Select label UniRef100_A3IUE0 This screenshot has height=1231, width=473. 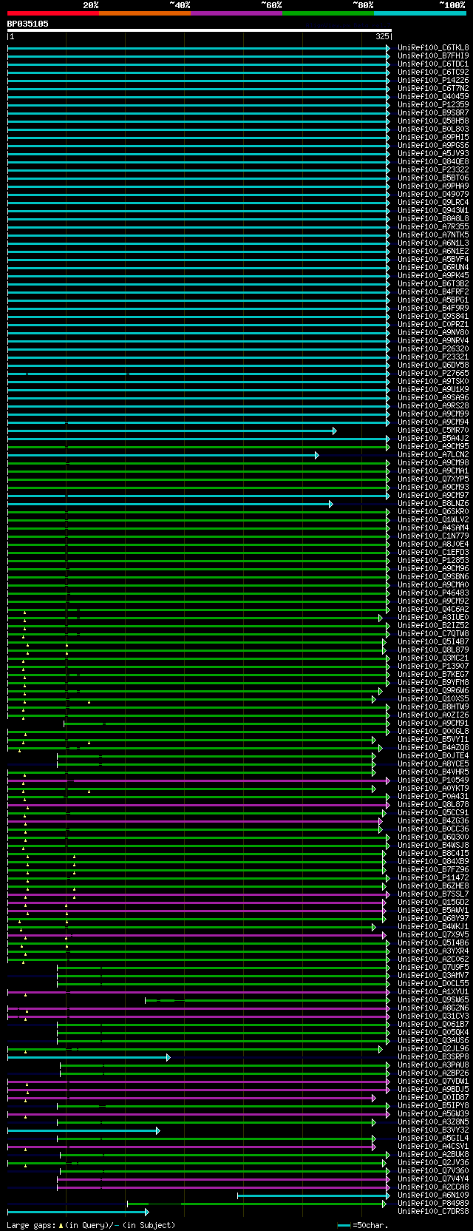tap(433, 617)
